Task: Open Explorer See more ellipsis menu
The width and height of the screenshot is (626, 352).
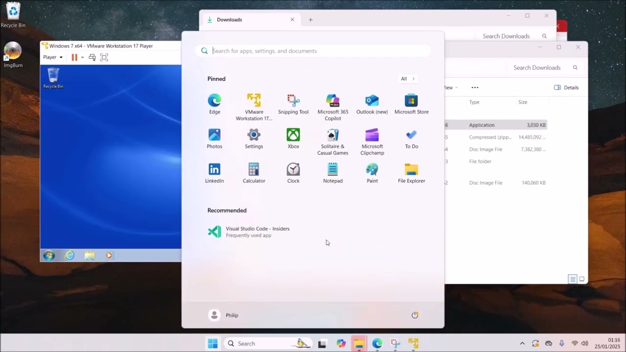Action: coord(475,88)
